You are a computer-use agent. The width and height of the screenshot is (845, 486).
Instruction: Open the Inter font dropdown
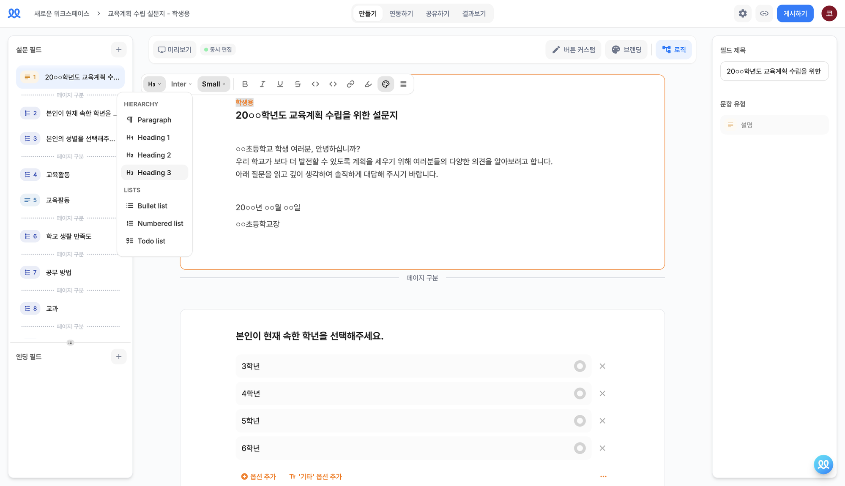181,84
